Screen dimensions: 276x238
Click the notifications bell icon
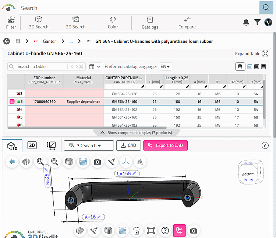[x=246, y=23]
